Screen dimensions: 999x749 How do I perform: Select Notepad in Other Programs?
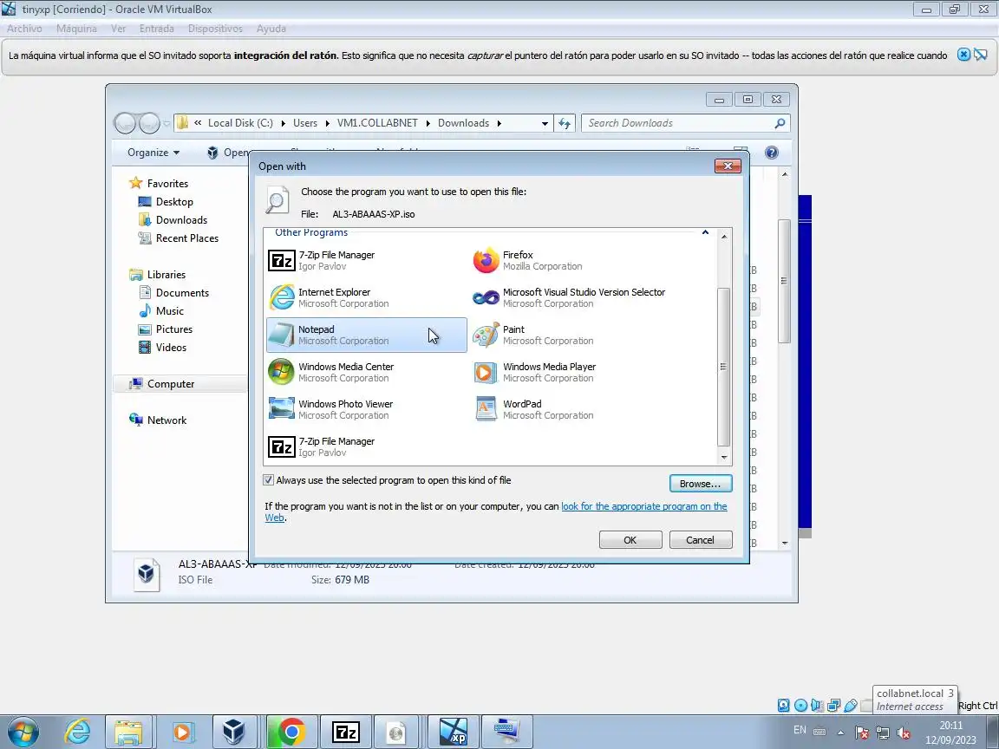click(366, 335)
